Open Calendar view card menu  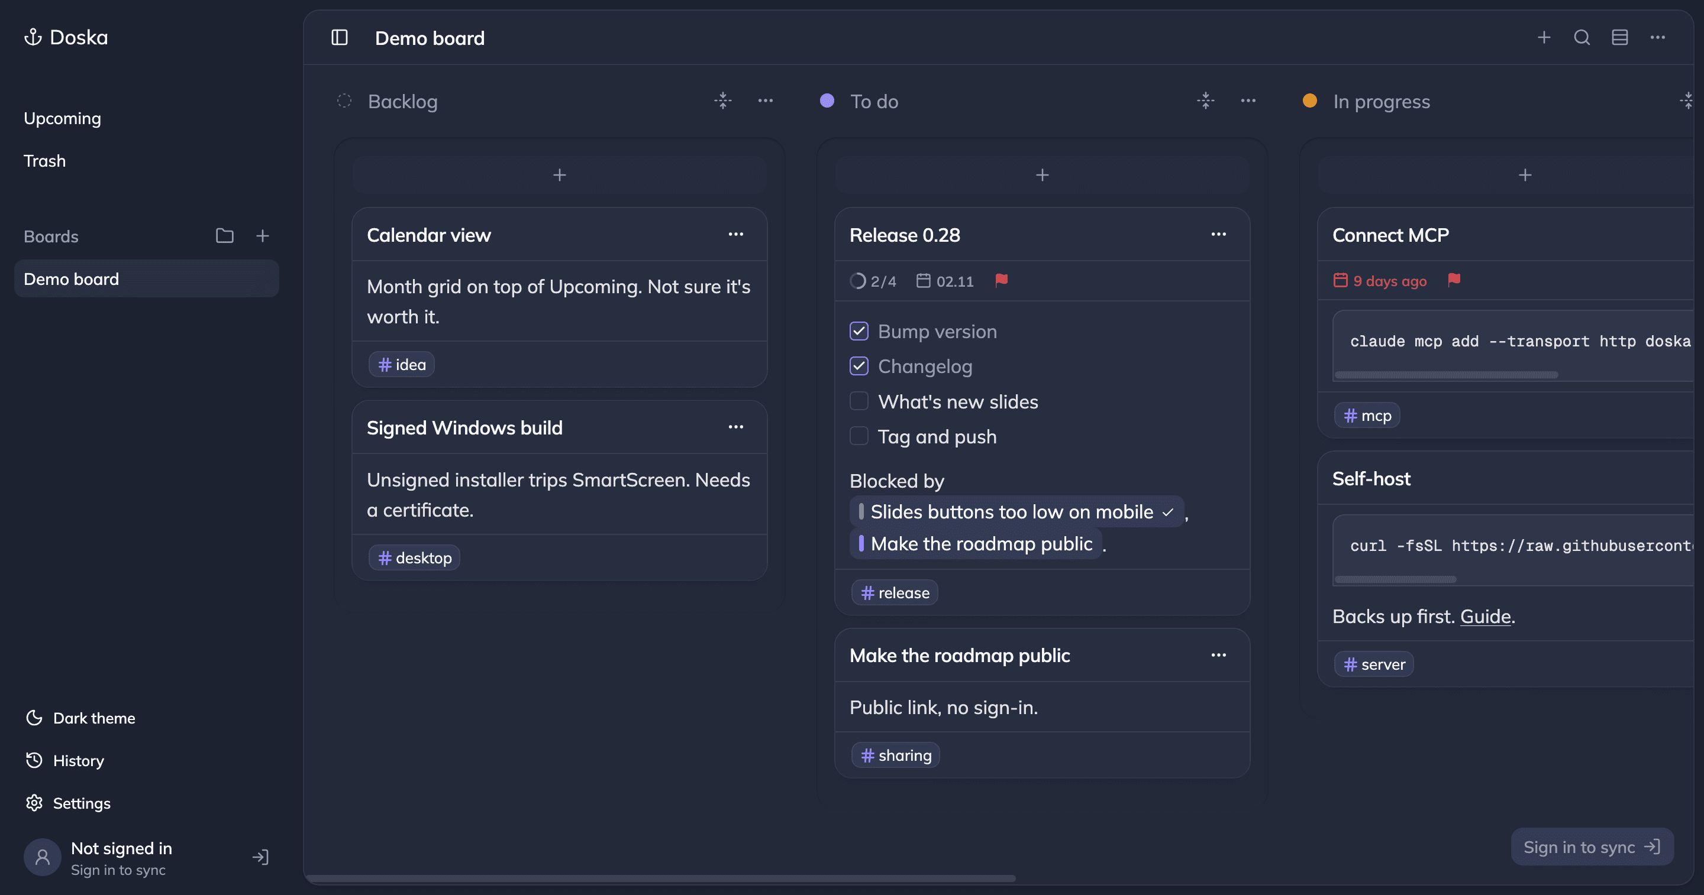(735, 235)
